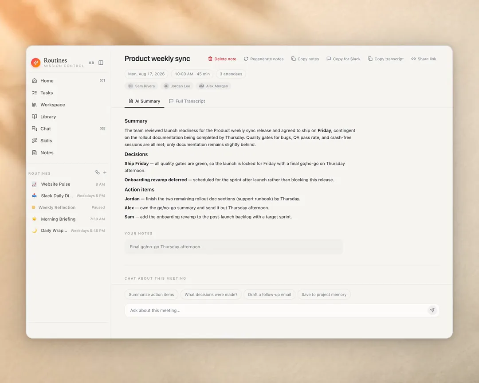Open the Skills section

(x=68, y=141)
